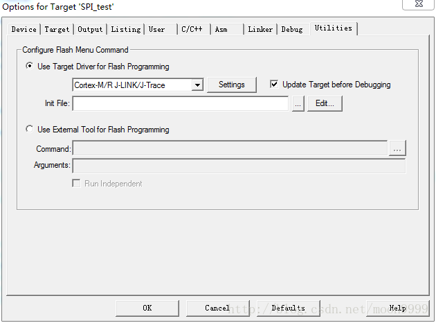Screen dimensions: 436x323
Task: Restore settings with the Defaults button
Action: [x=289, y=308]
